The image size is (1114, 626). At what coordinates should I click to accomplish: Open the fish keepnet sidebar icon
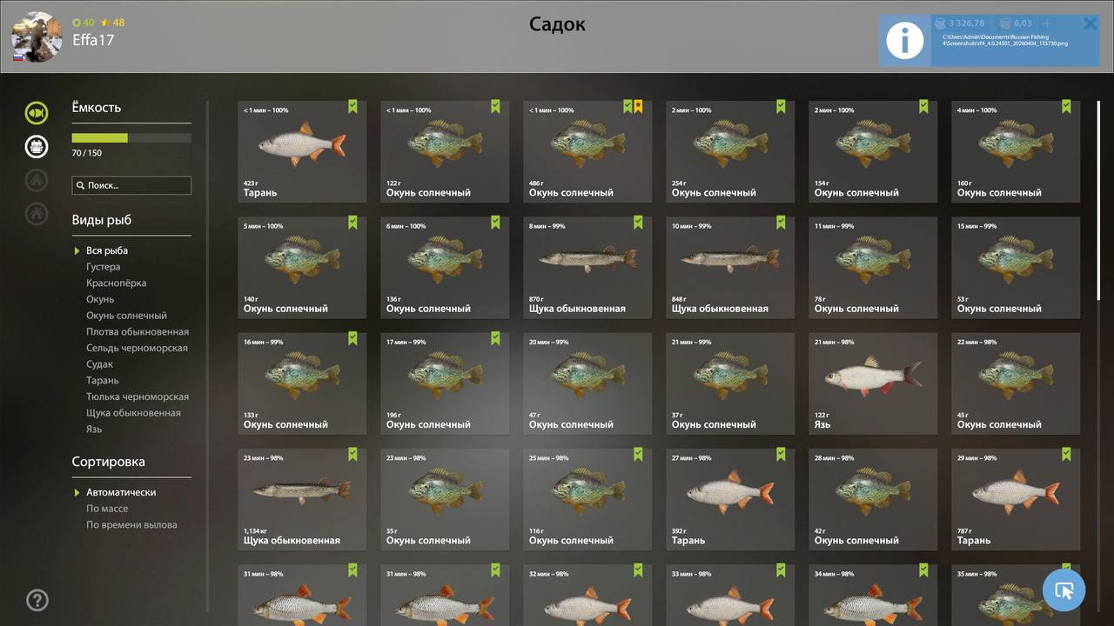(37, 113)
